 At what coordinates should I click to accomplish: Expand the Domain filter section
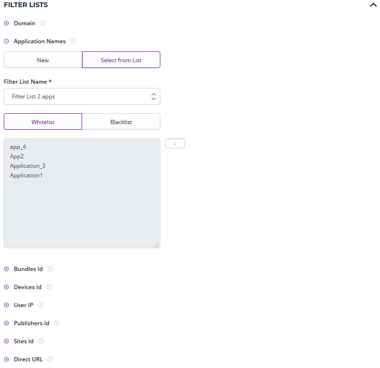click(x=6, y=23)
